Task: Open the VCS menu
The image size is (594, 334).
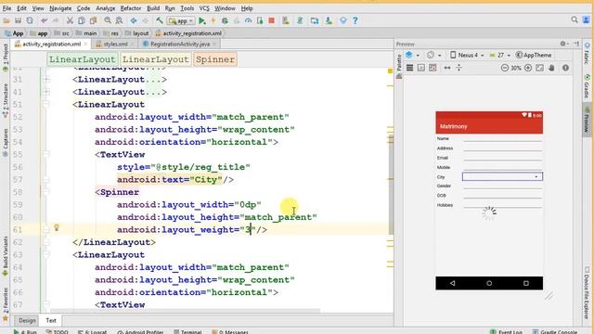Action: pos(204,8)
